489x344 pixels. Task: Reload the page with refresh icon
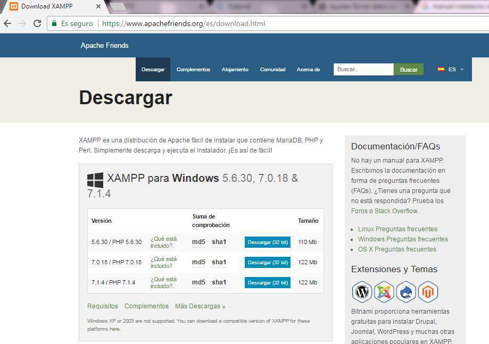point(37,23)
